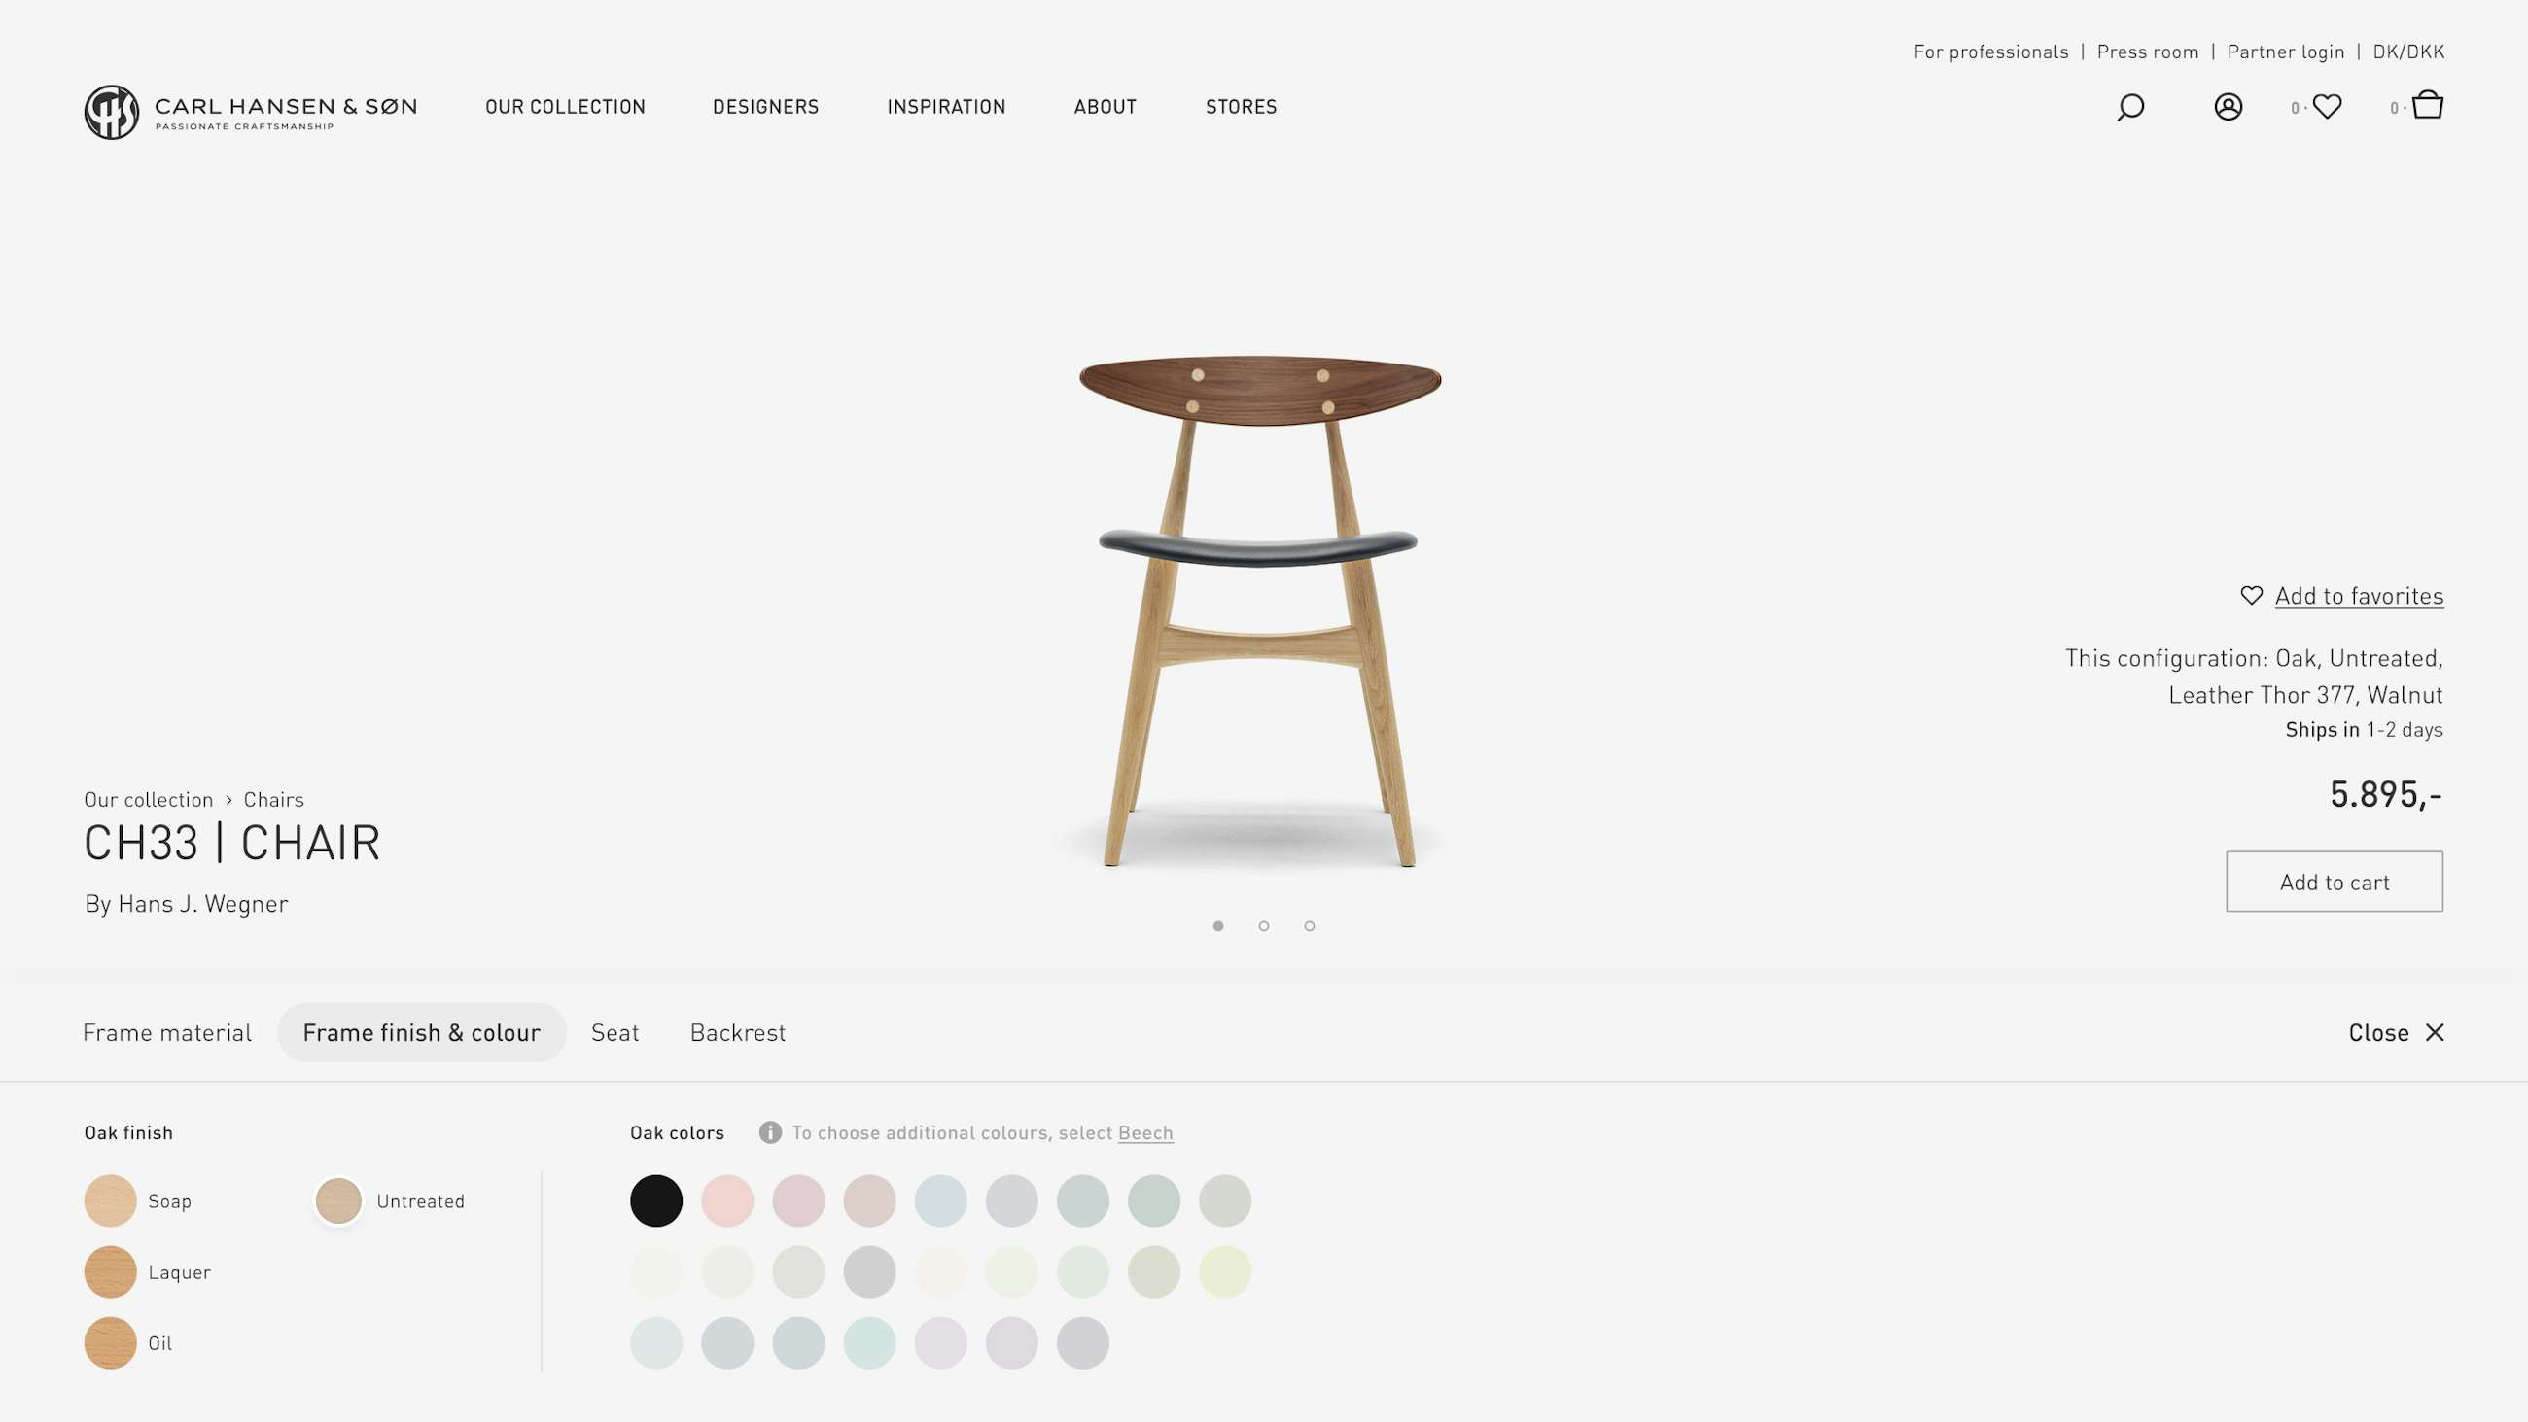Switch to the Backrest tab
This screenshot has height=1422, width=2528.
click(x=738, y=1032)
